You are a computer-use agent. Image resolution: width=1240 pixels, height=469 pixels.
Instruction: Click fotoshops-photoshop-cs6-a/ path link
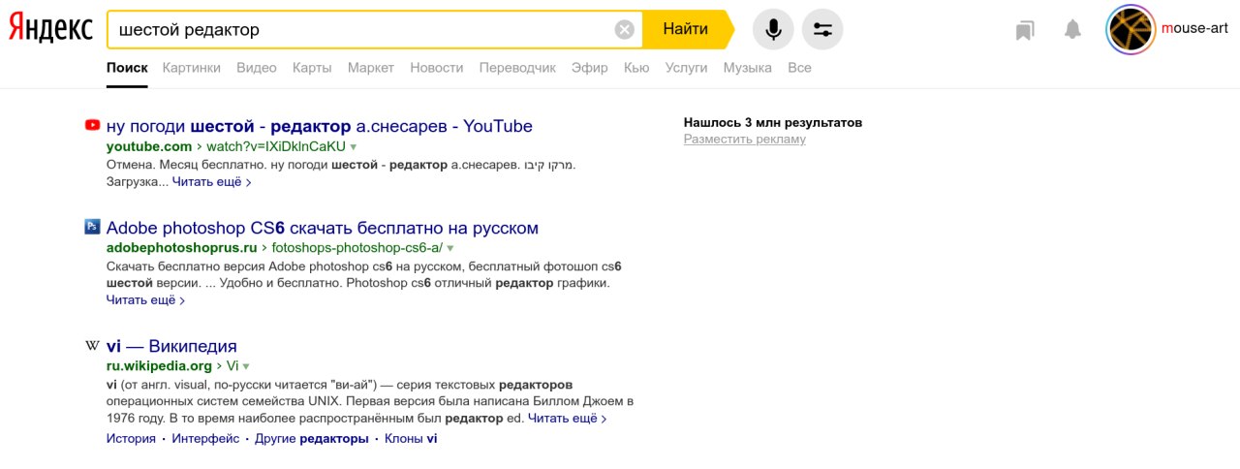tap(357, 248)
